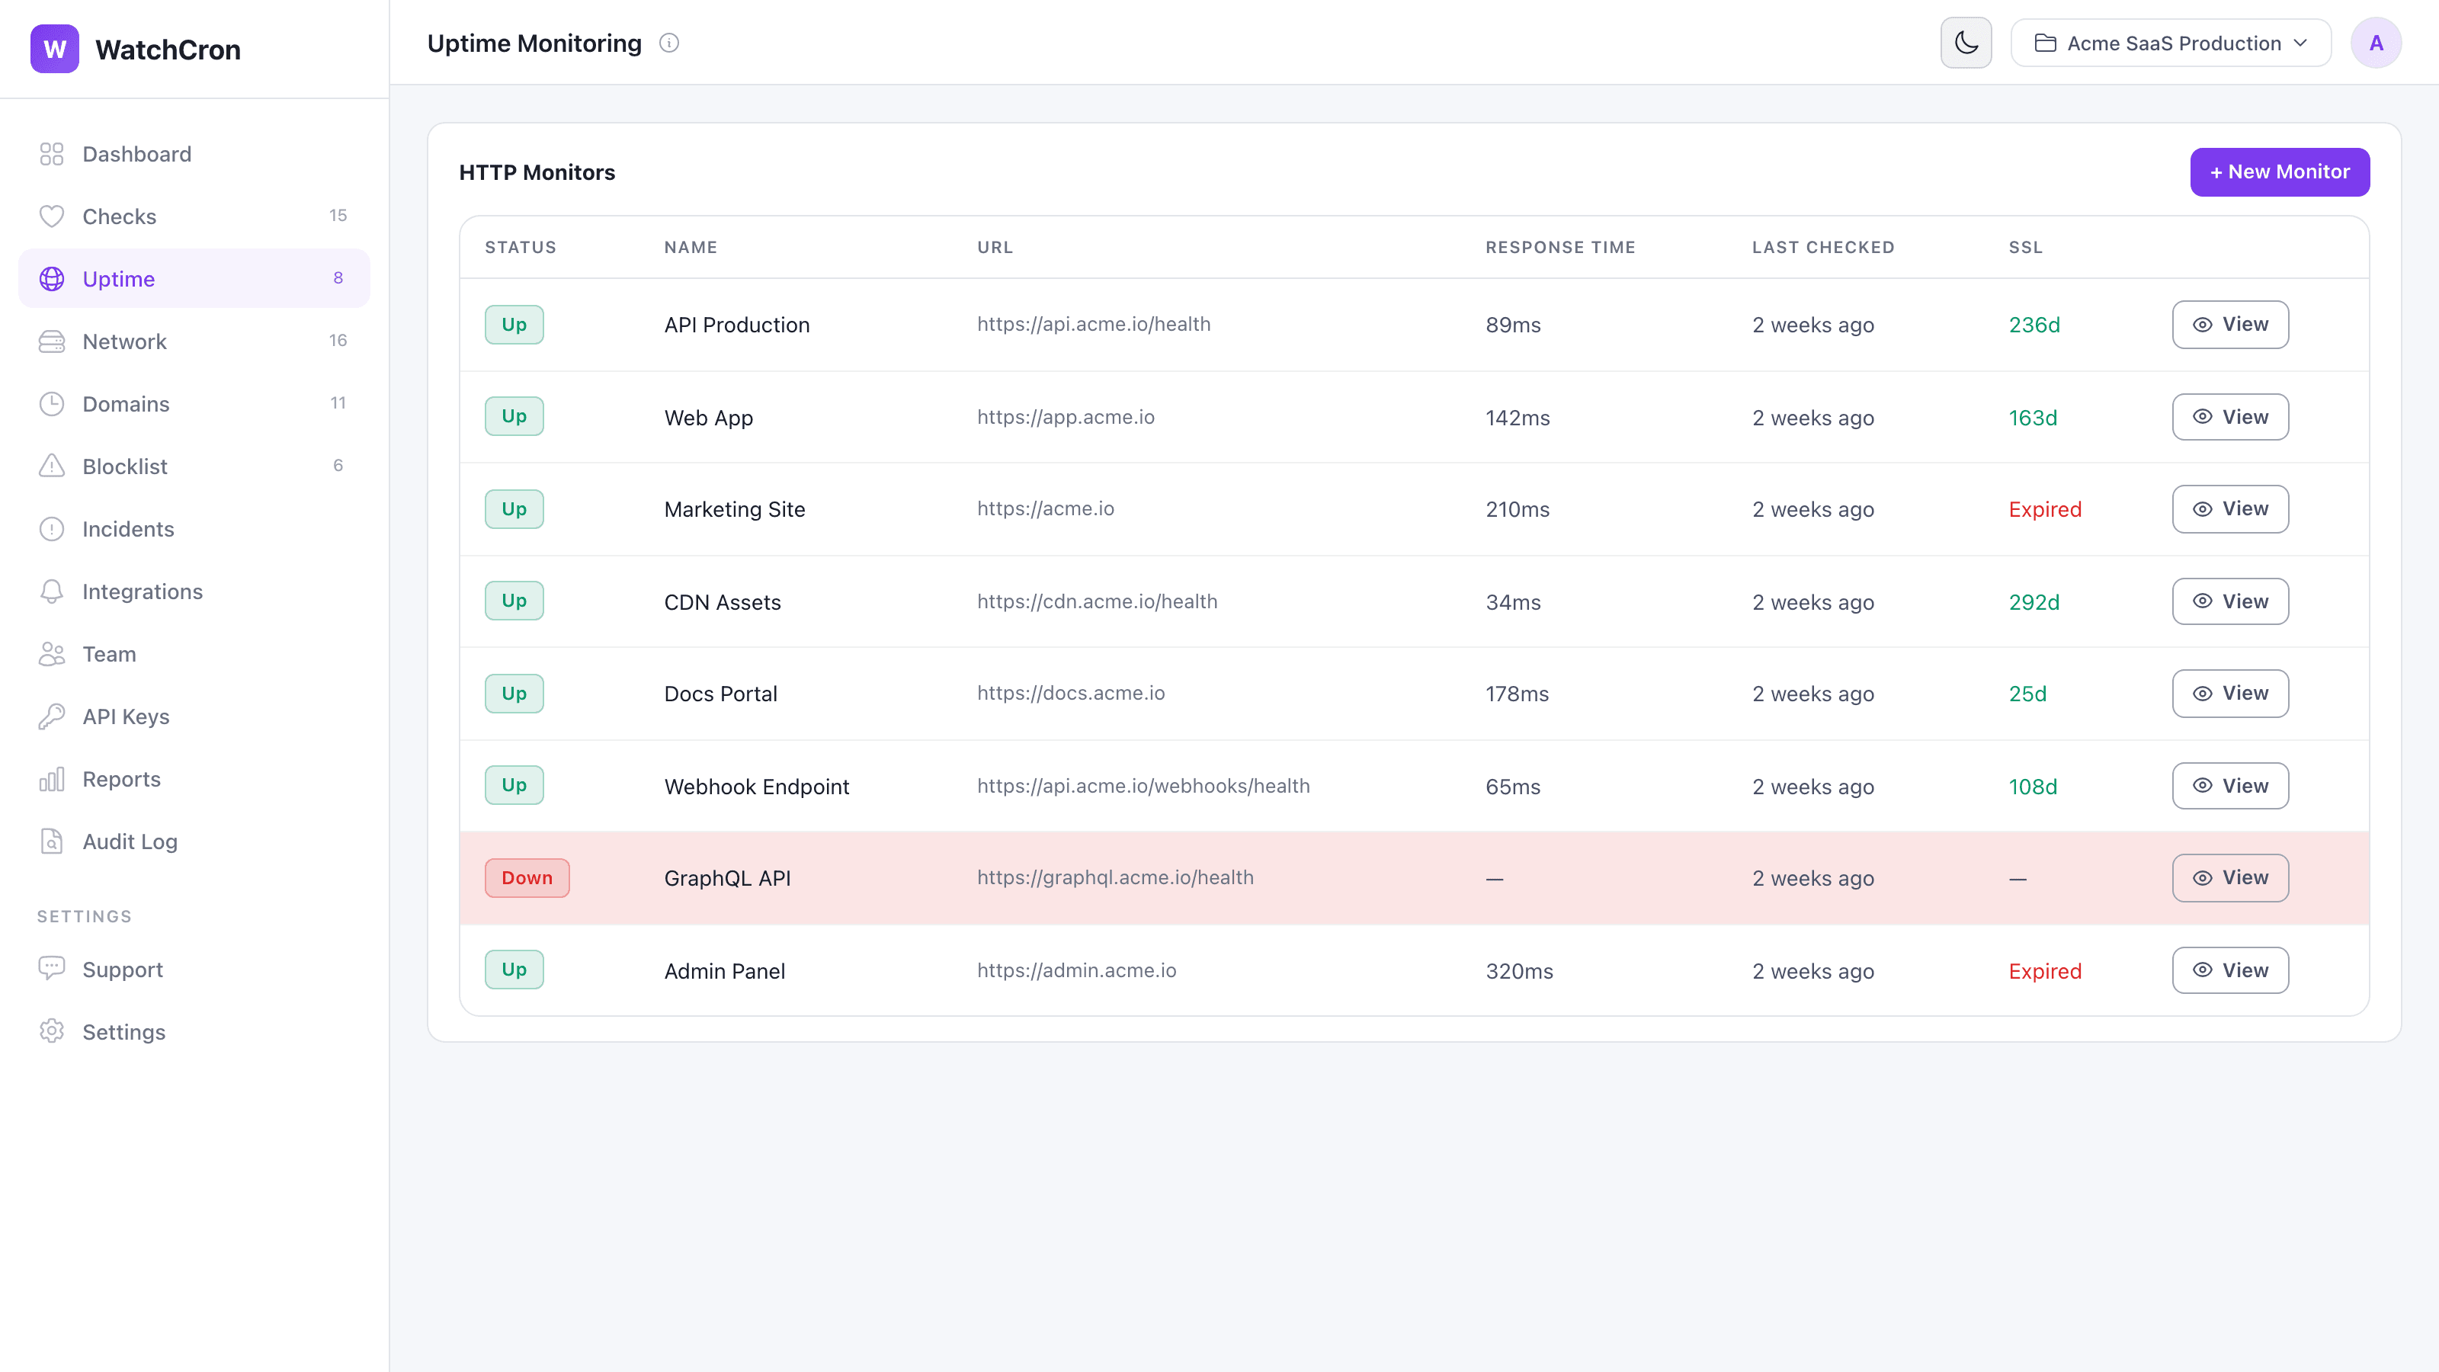Click the Team people icon
The width and height of the screenshot is (2439, 1372).
tap(51, 654)
